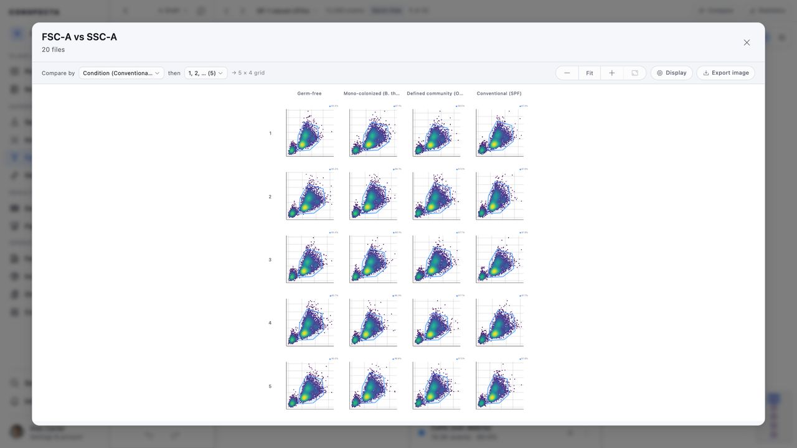Open the Display settings
Viewport: 797px width, 448px height.
671,73
